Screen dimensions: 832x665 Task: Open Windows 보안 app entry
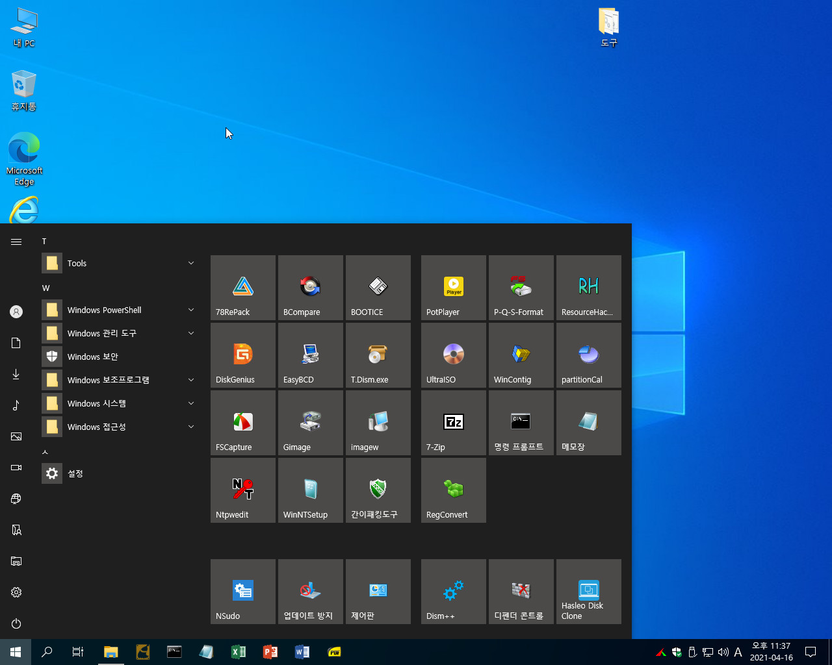point(120,357)
